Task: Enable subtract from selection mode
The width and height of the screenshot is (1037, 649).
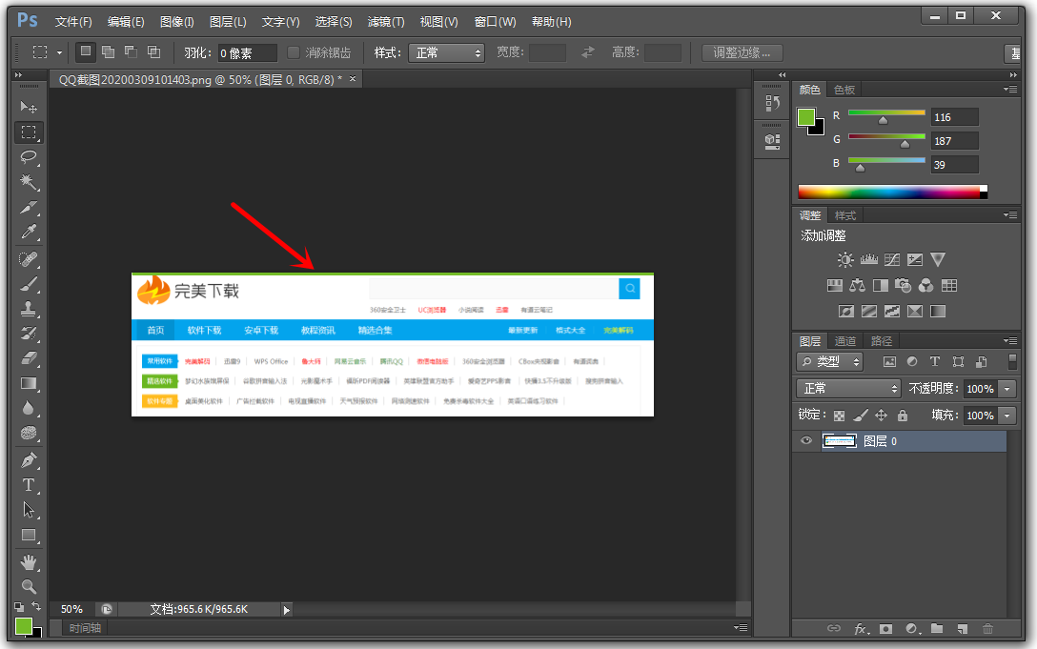Action: (x=131, y=51)
